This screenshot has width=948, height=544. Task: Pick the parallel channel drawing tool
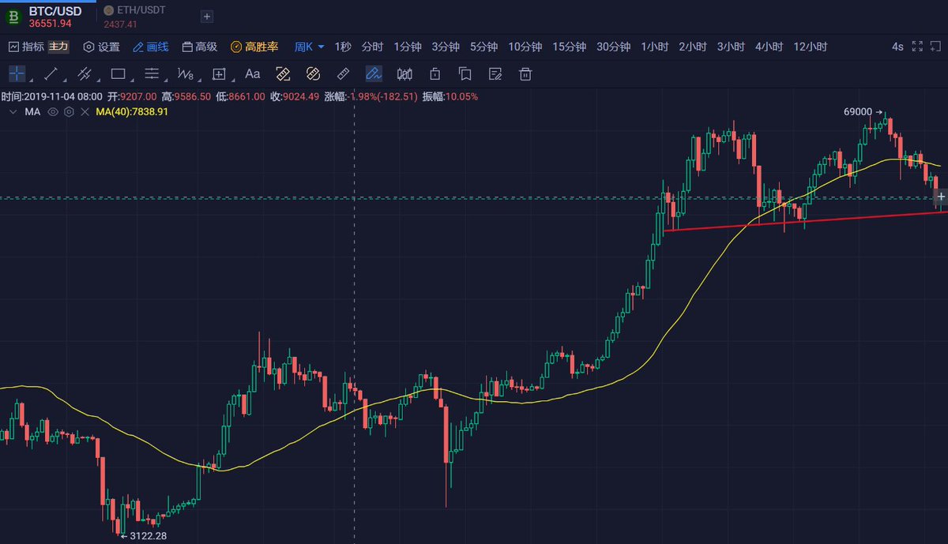(x=85, y=74)
